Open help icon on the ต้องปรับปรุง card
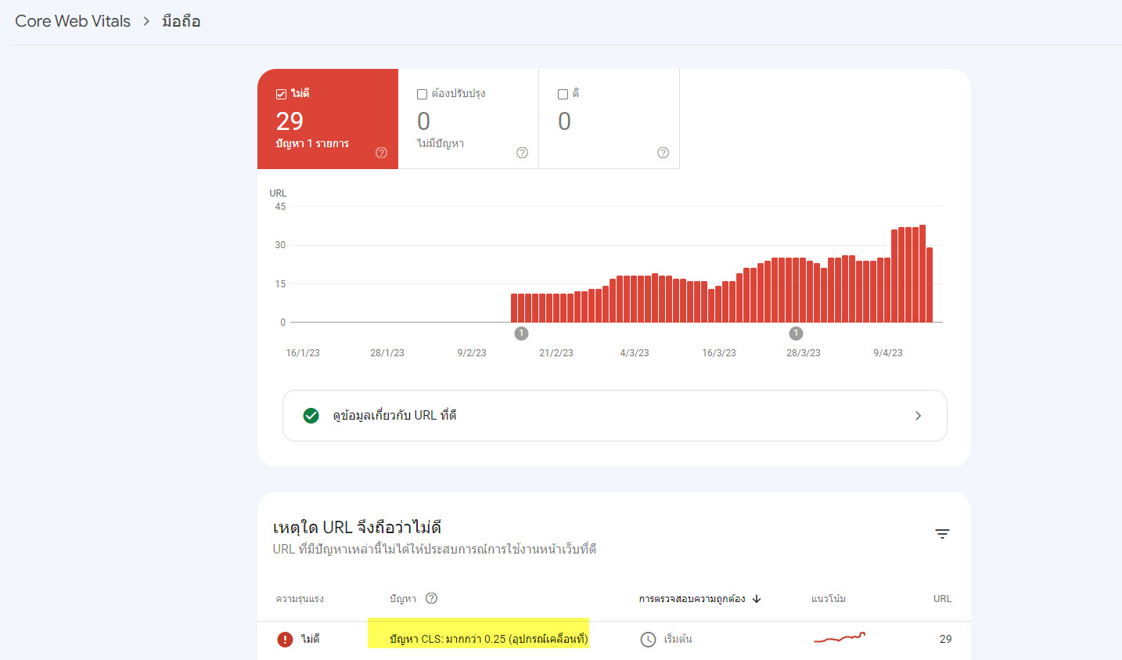Viewport: 1122px width, 660px height. (x=522, y=153)
